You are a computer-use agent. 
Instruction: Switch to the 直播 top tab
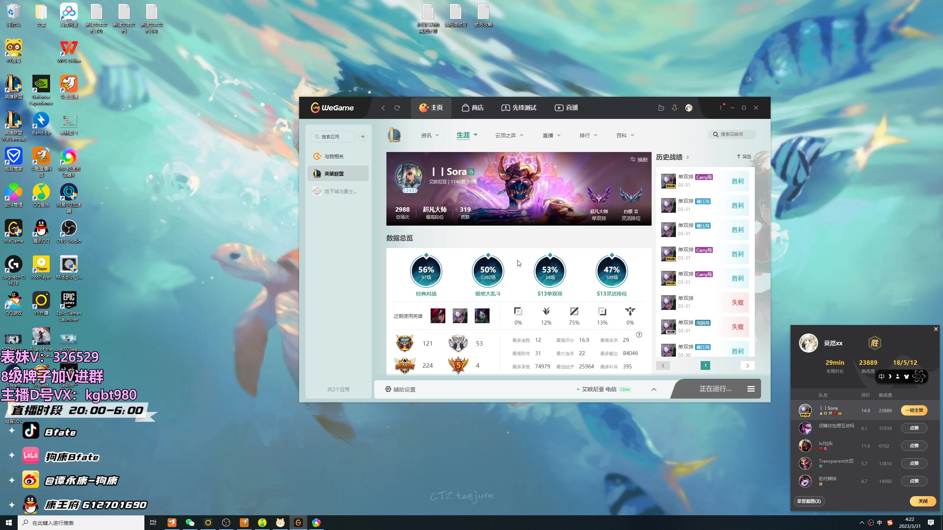coord(566,108)
